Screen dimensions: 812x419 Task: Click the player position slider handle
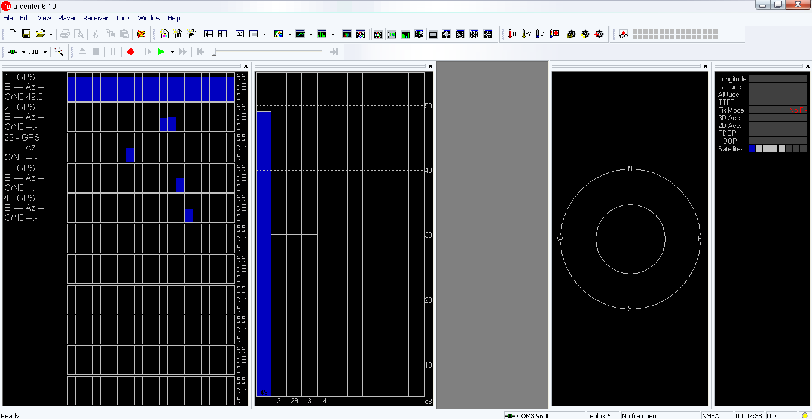pos(215,52)
